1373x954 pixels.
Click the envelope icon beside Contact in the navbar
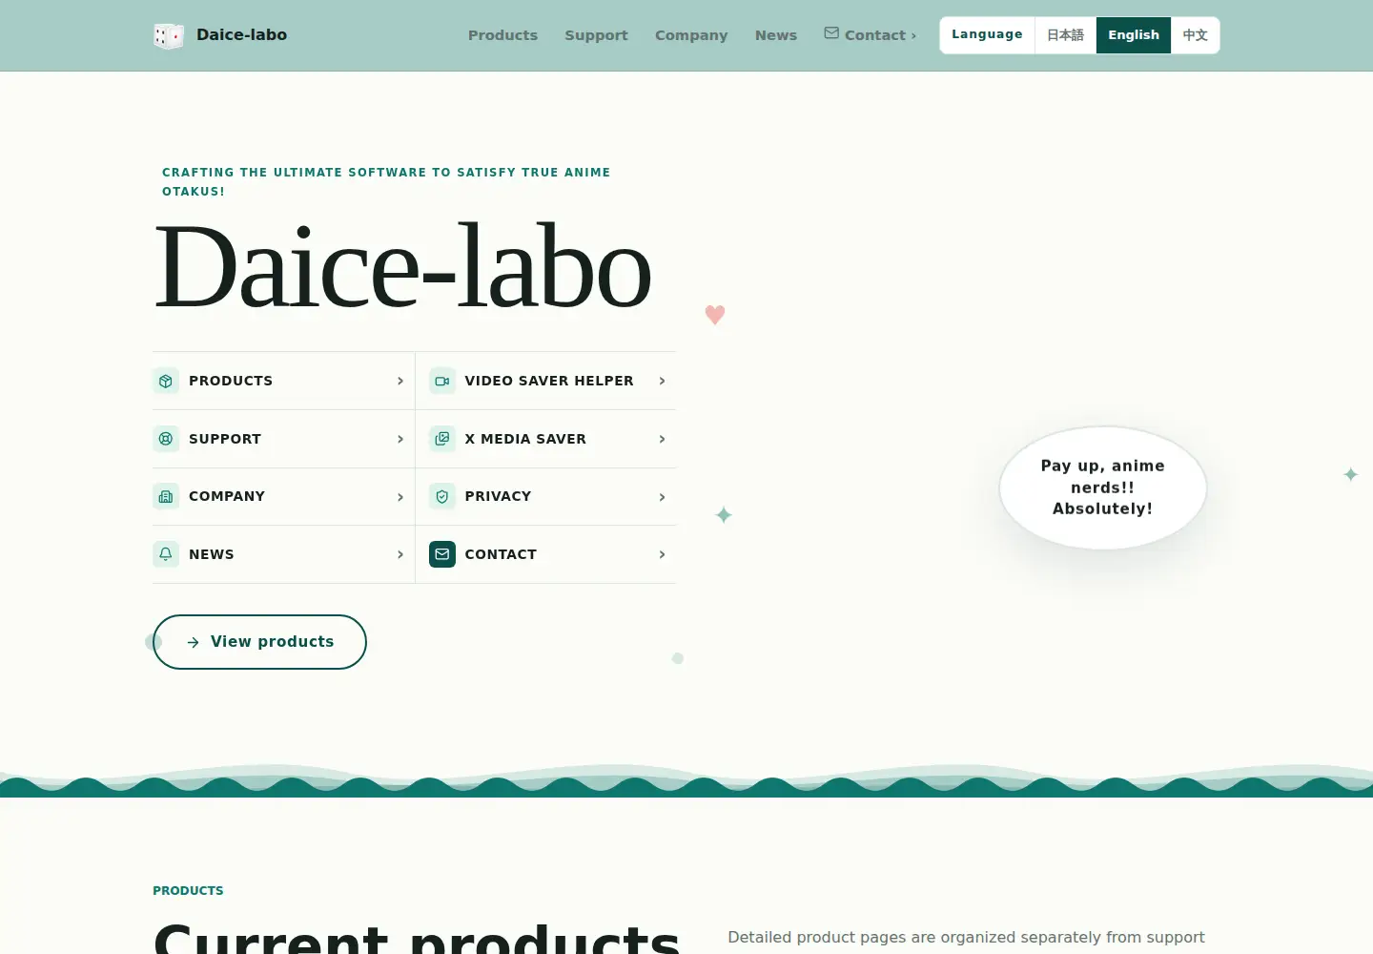point(831,33)
